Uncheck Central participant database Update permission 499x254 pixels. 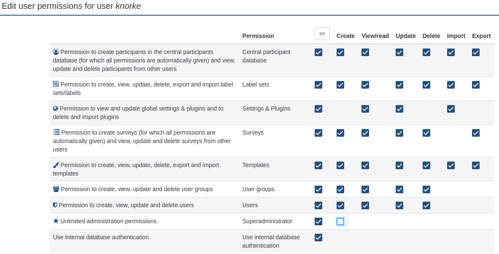coord(399,52)
